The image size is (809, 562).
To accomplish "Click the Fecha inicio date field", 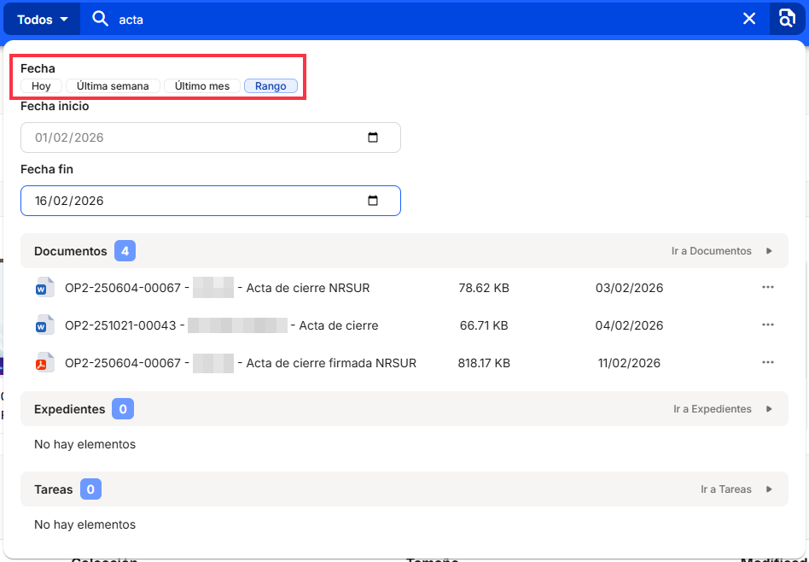I will click(x=188, y=138).
